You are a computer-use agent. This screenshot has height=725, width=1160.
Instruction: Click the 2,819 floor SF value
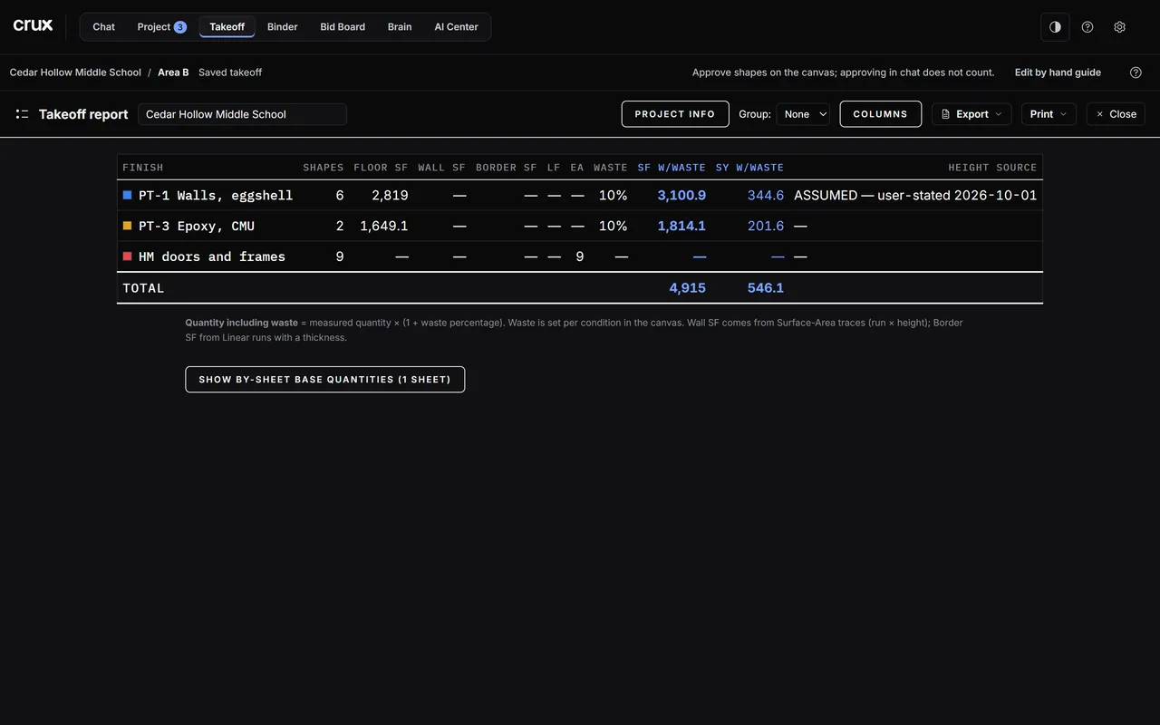[x=390, y=195]
